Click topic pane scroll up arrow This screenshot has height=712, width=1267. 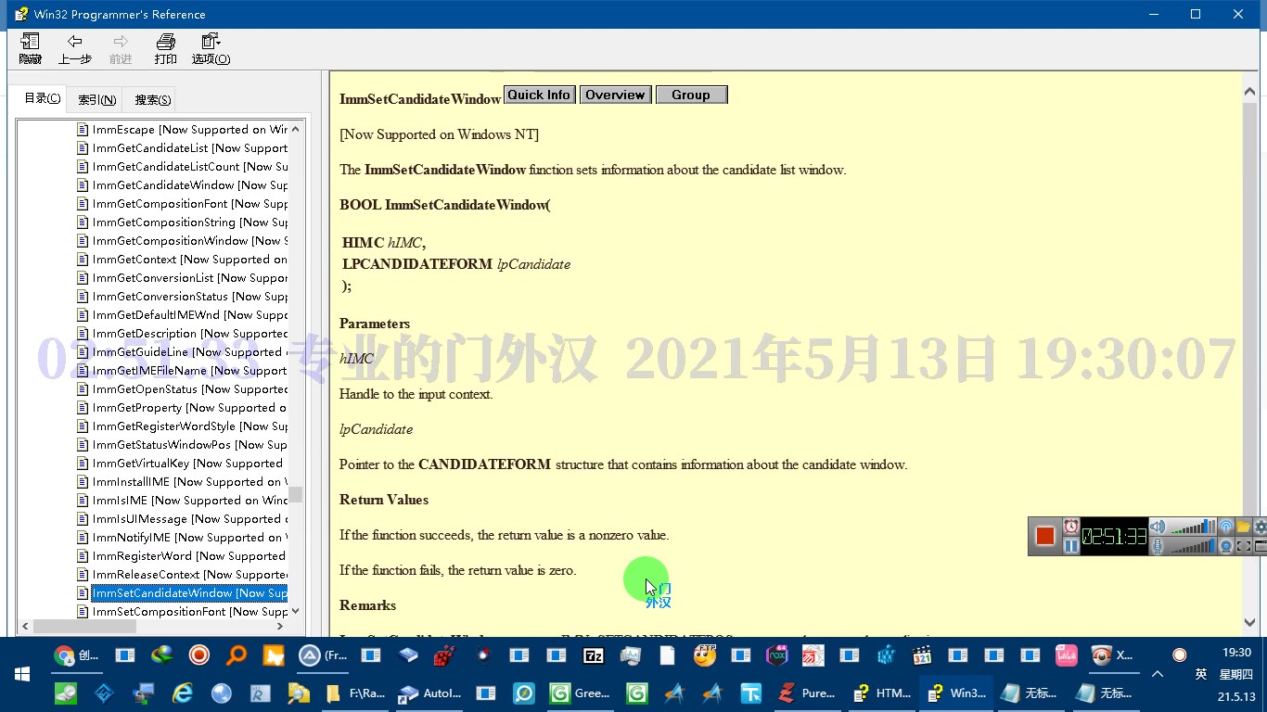click(x=1249, y=92)
